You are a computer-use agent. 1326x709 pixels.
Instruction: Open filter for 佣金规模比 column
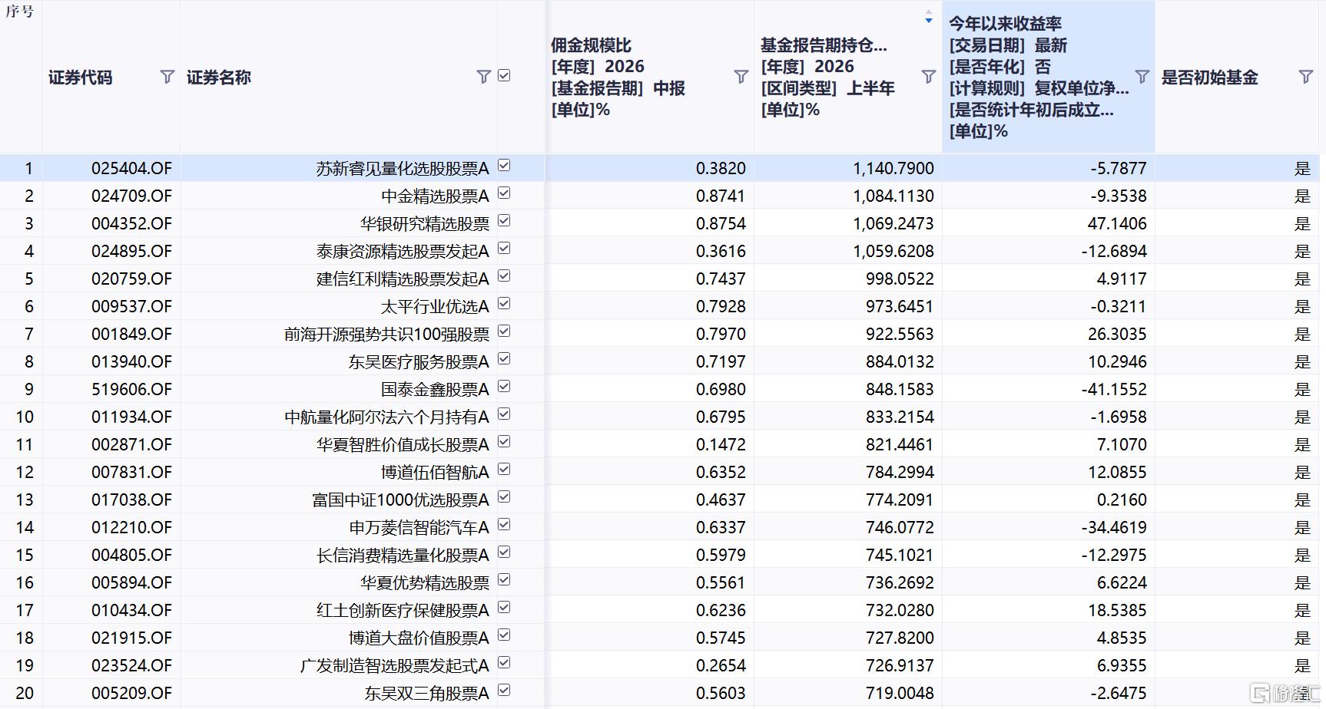pyautogui.click(x=741, y=76)
